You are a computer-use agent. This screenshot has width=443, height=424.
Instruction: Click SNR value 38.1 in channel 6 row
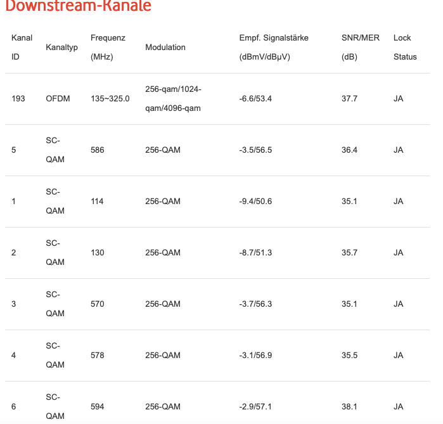(349, 407)
